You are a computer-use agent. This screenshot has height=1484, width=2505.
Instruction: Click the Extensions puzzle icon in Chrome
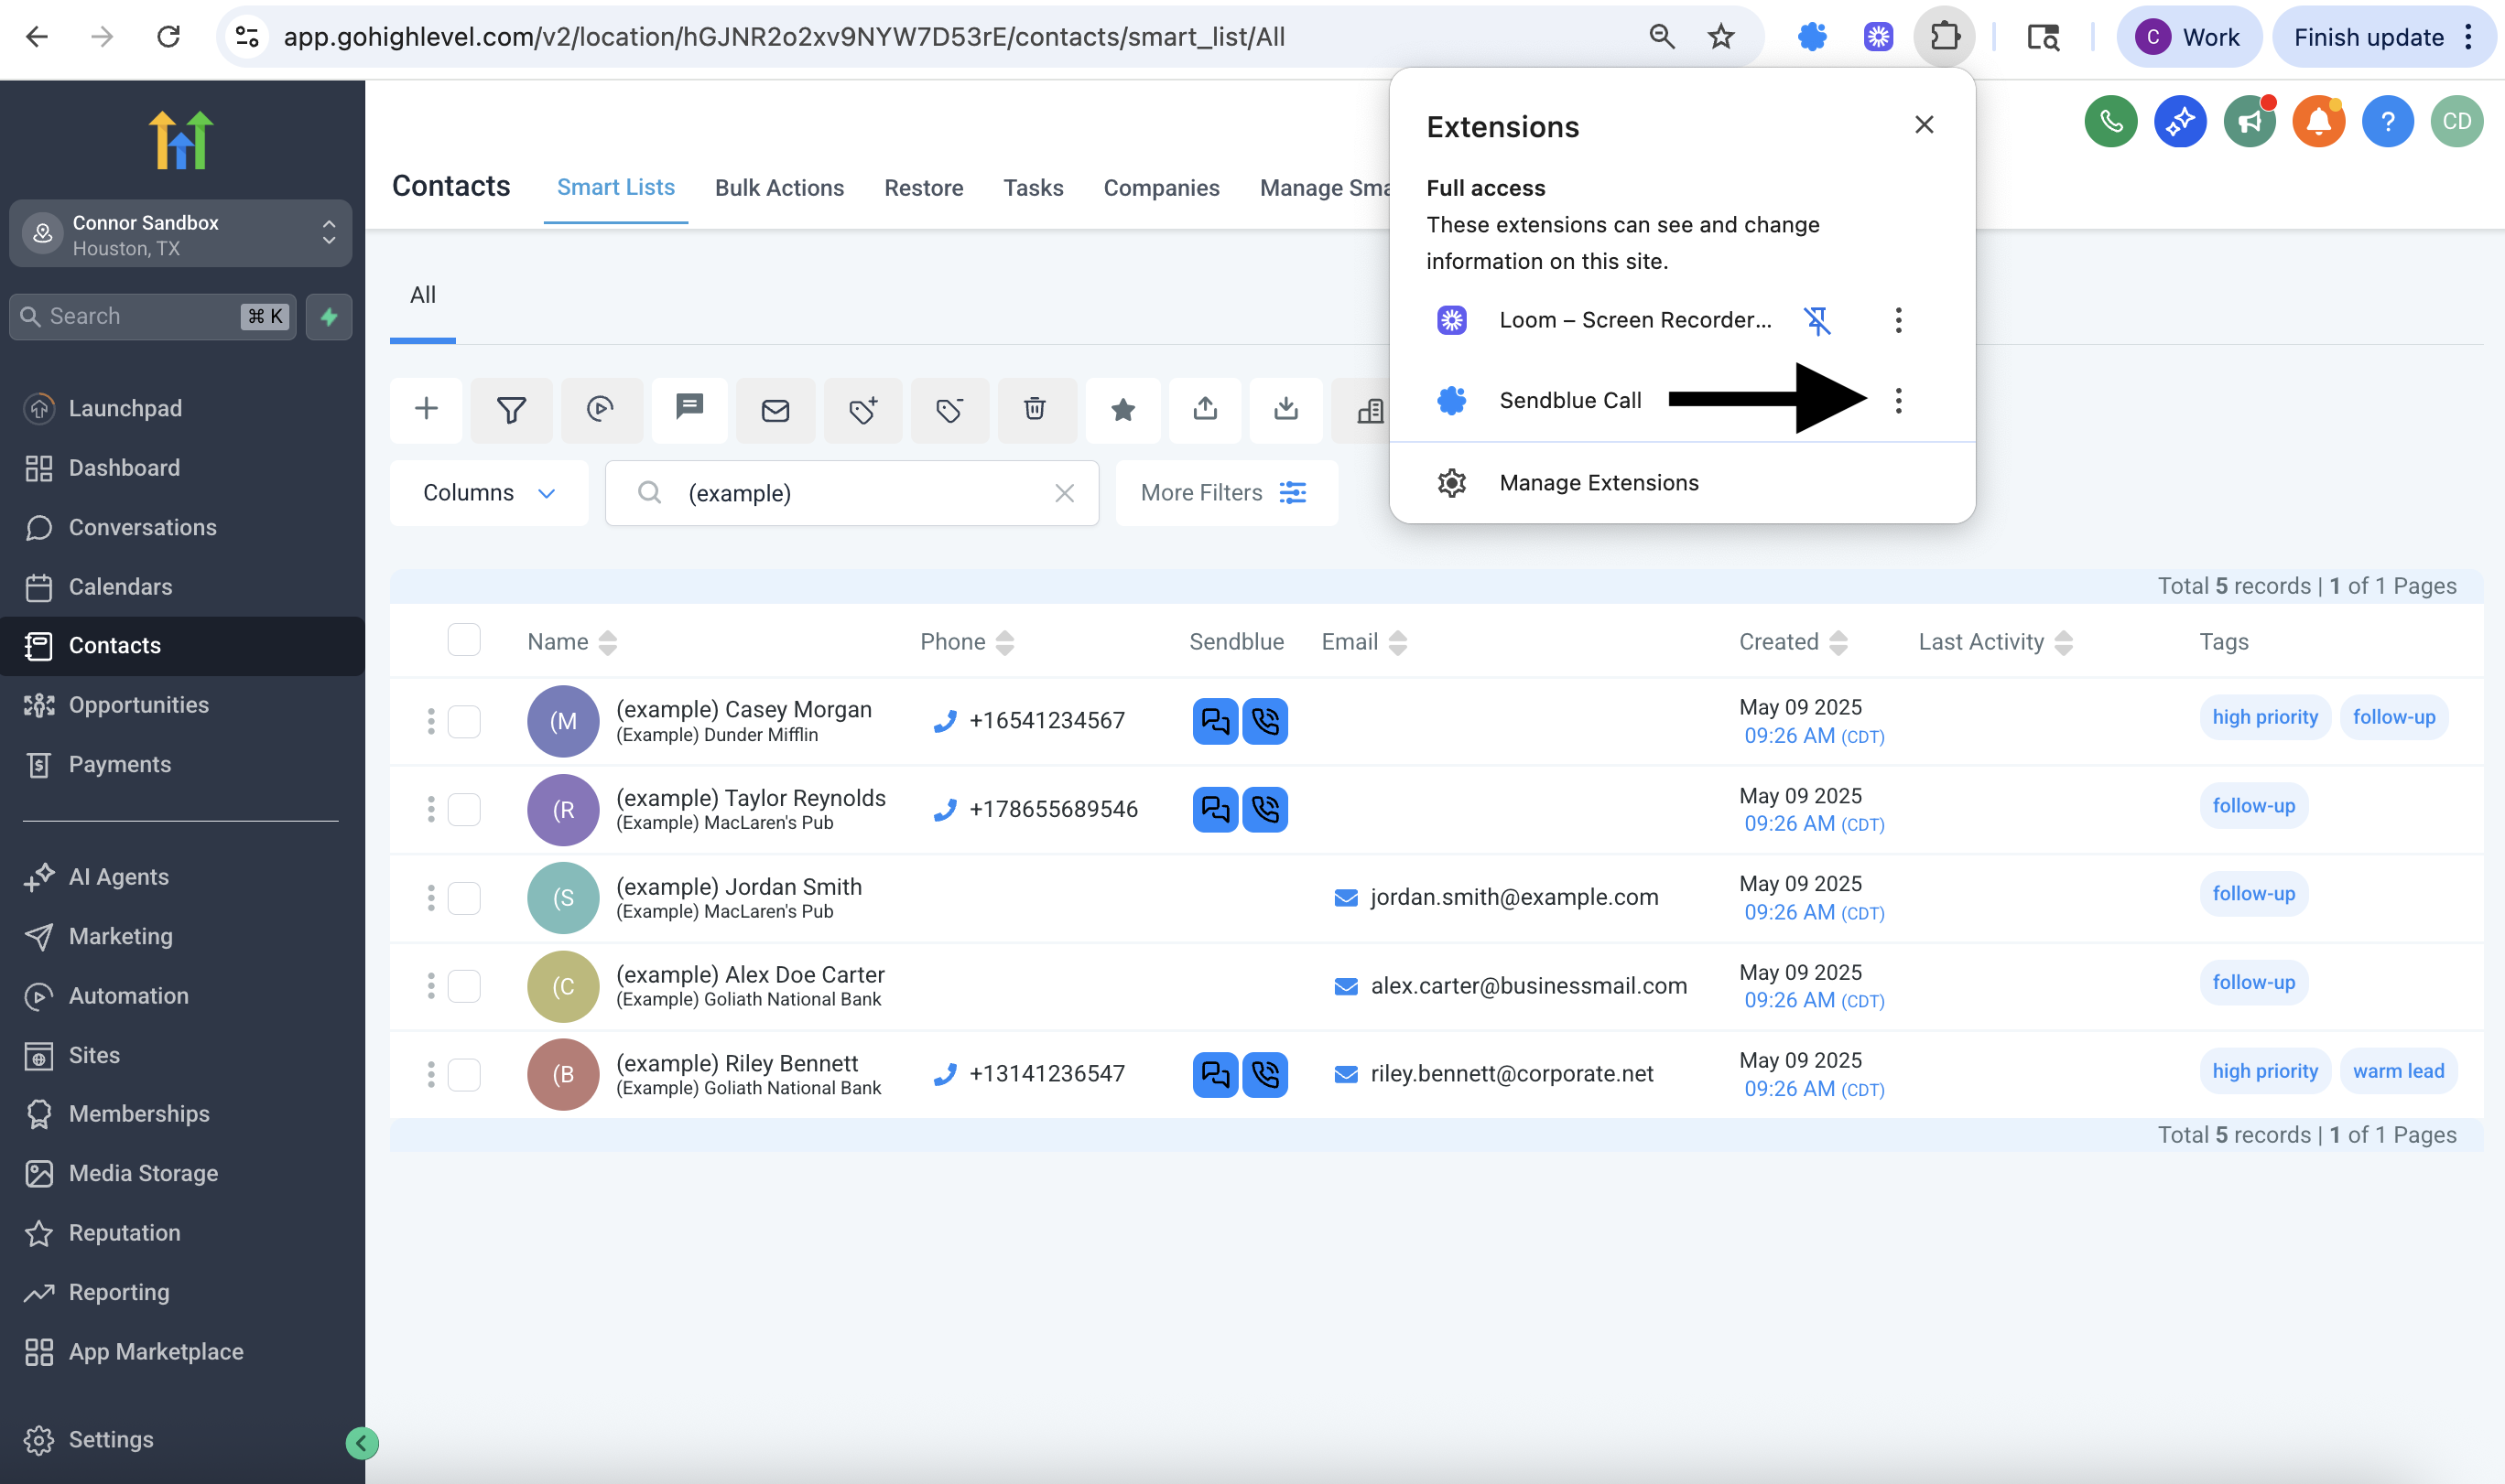point(1945,37)
